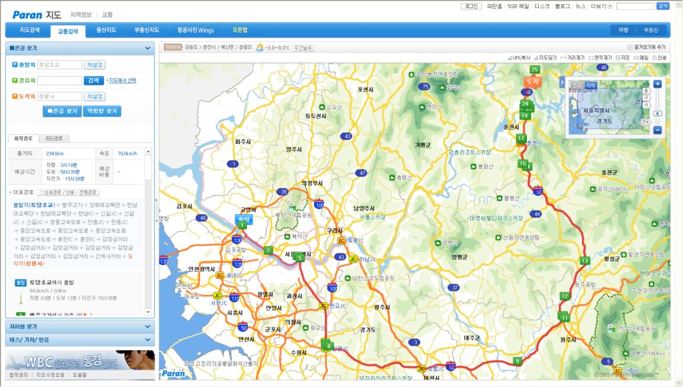Switch minimap to 지역 view
The height and width of the screenshot is (387, 683).
click(x=591, y=85)
